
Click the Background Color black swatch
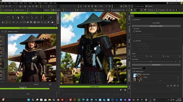point(144,68)
